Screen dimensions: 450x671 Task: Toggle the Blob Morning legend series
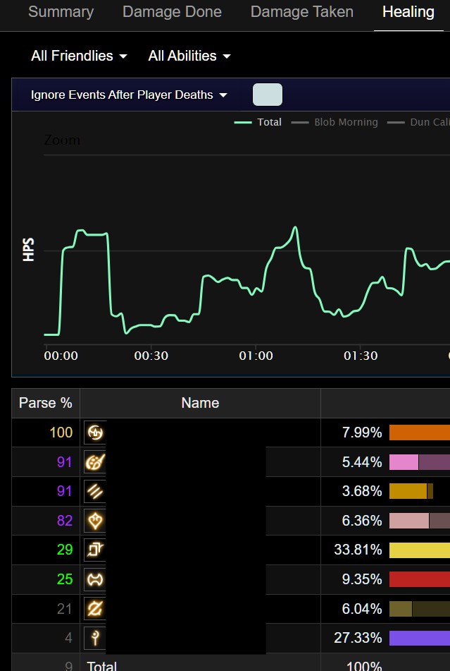tap(335, 122)
